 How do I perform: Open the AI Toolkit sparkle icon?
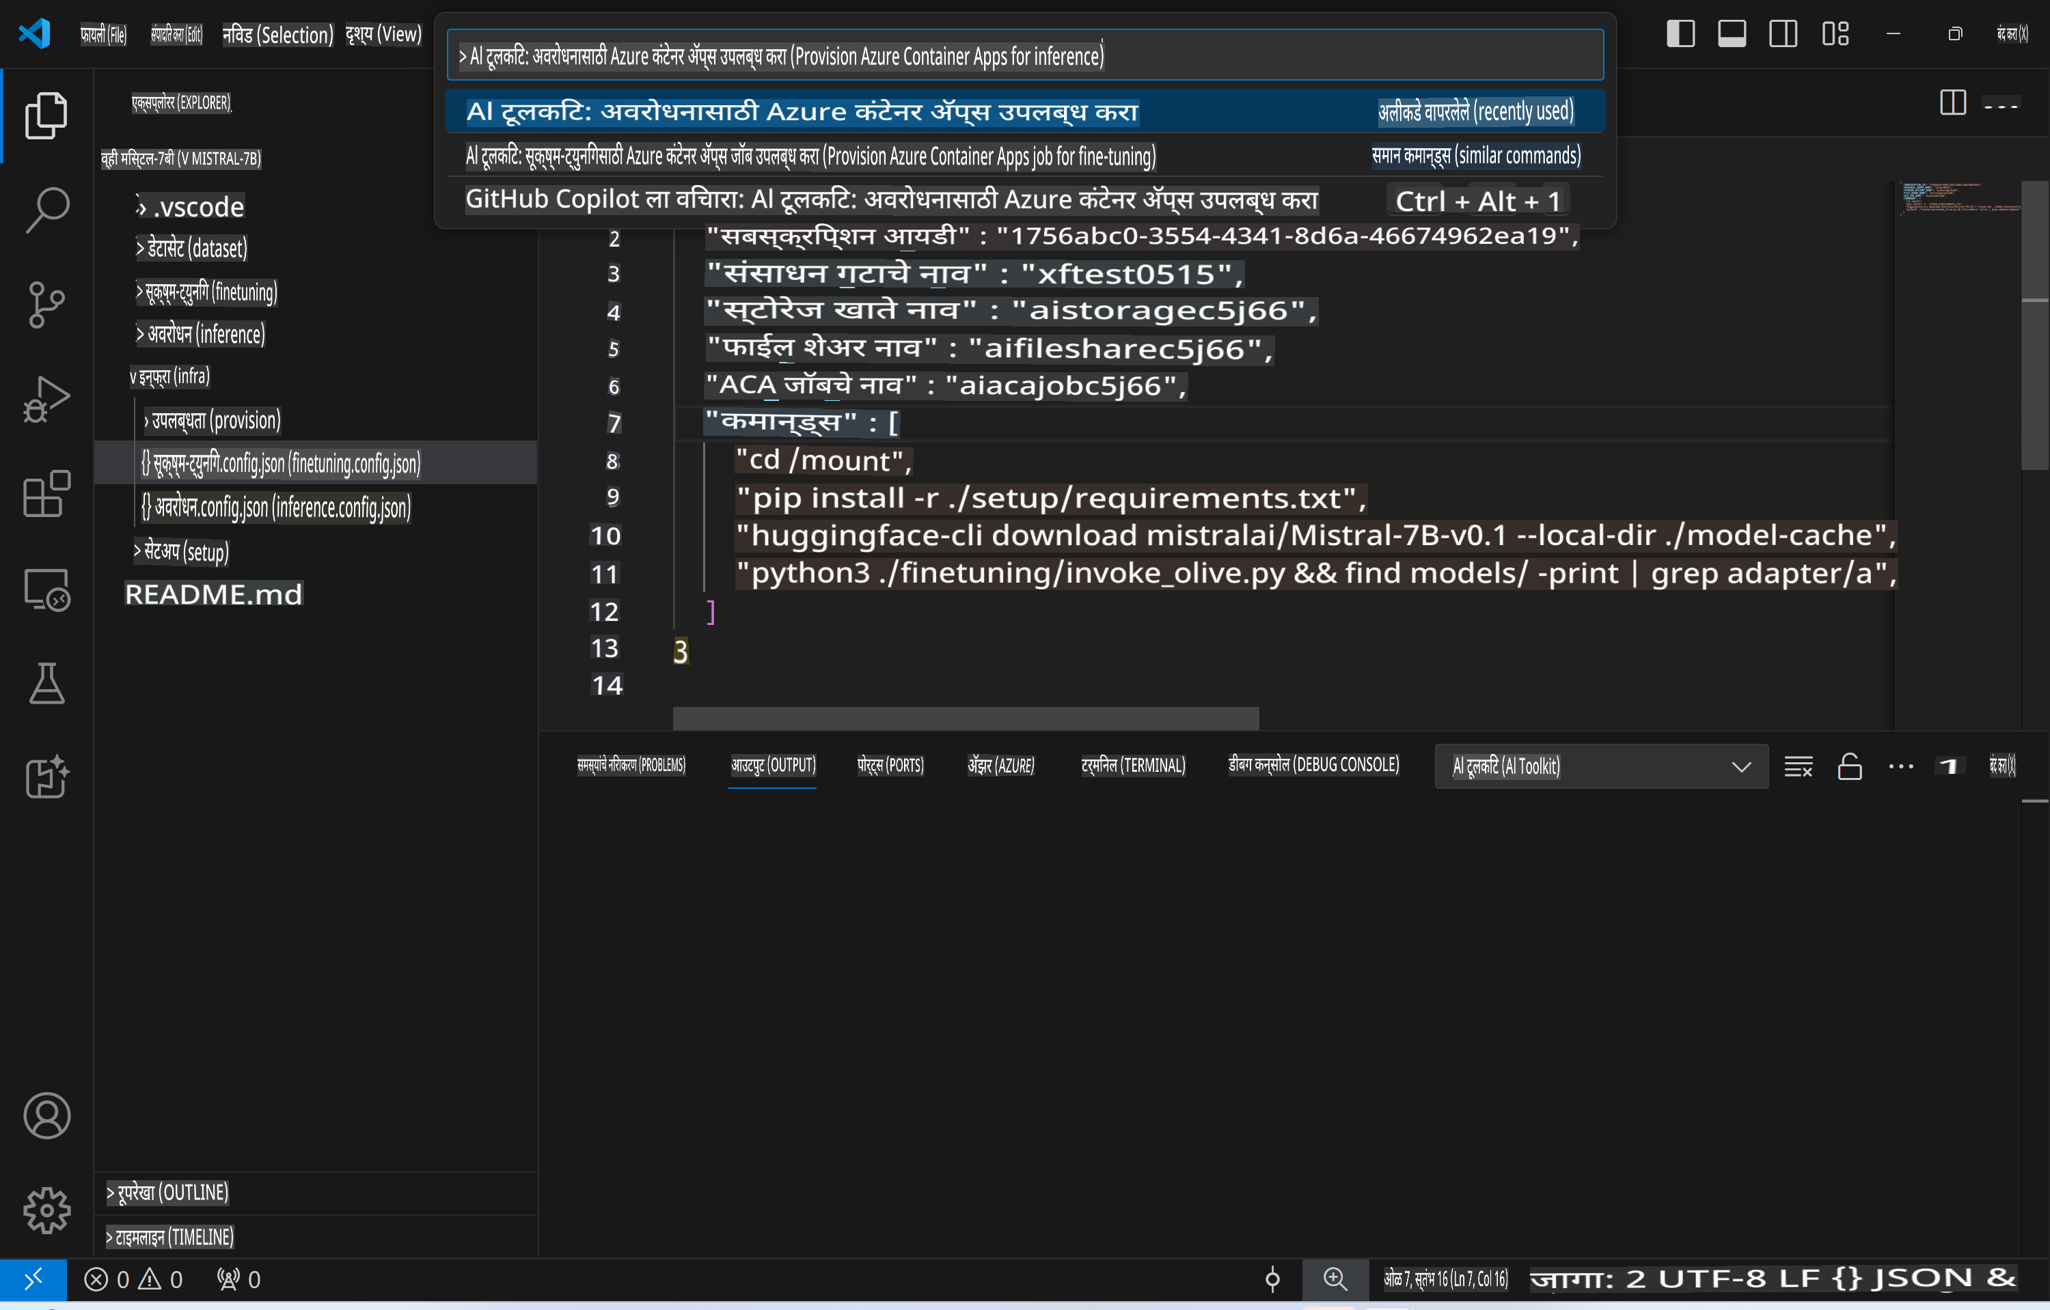pyautogui.click(x=46, y=777)
